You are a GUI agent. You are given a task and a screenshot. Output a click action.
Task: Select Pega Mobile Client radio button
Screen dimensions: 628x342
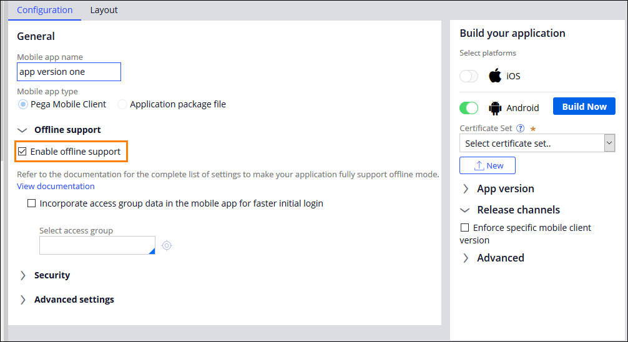point(23,105)
